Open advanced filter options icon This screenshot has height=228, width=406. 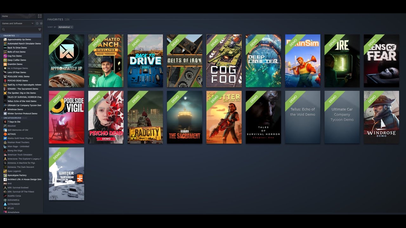(x=40, y=29)
